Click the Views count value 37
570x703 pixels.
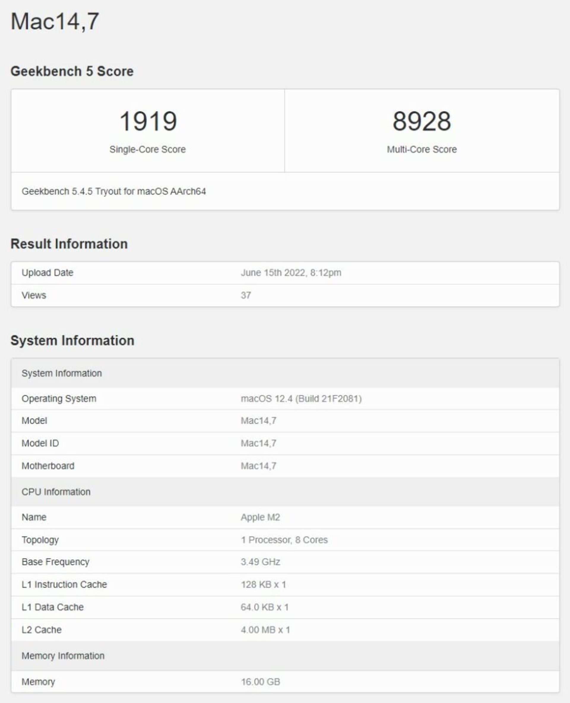pyautogui.click(x=246, y=295)
